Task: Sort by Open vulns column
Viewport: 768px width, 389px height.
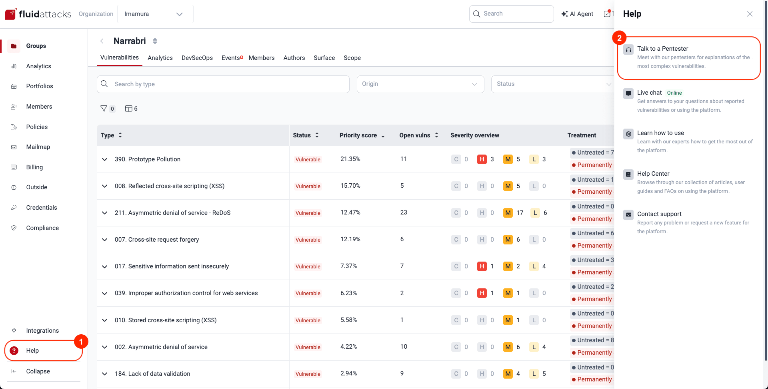Action: [419, 135]
